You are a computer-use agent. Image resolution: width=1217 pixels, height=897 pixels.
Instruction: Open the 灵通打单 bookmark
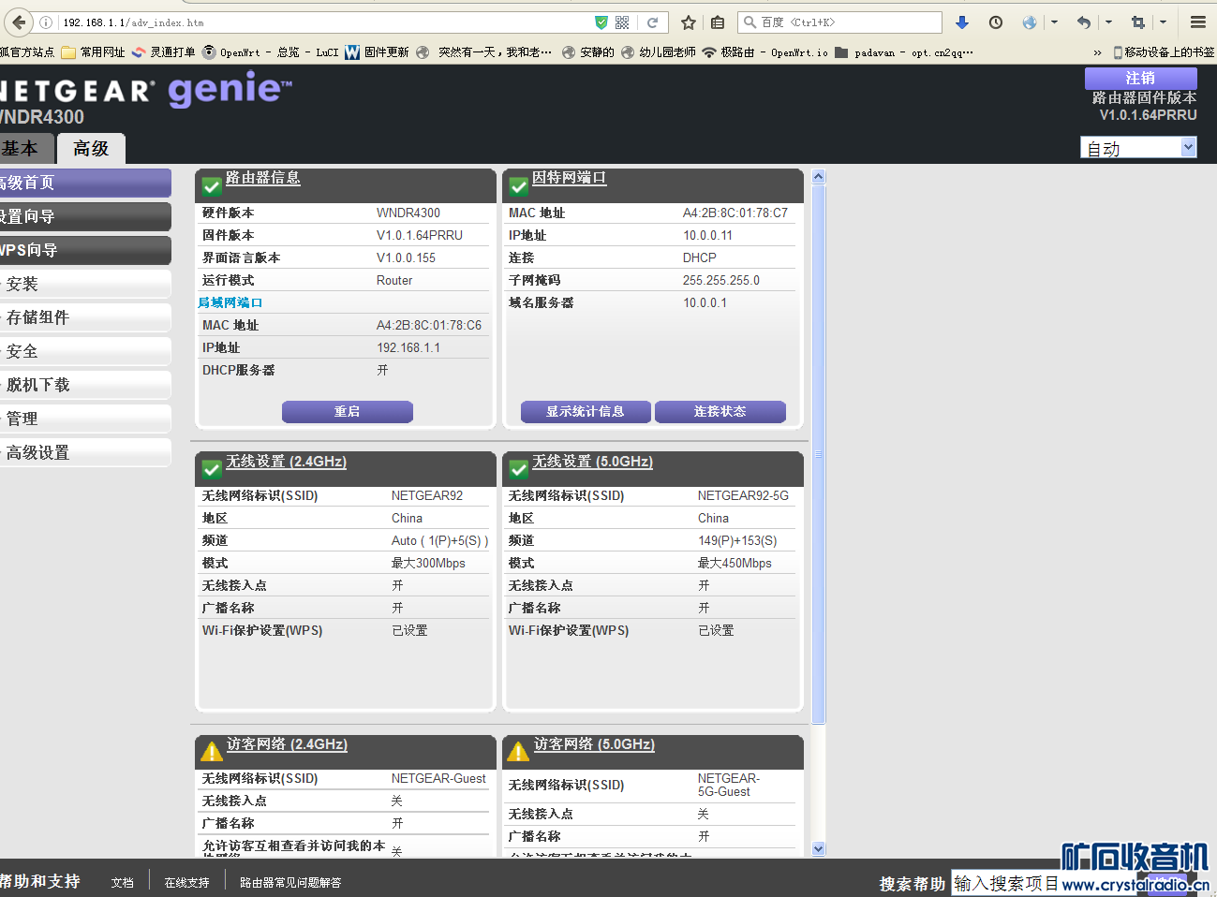pos(164,52)
